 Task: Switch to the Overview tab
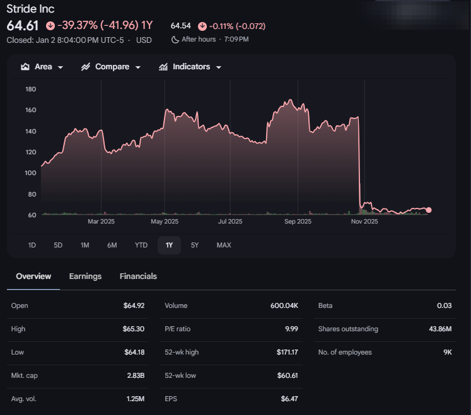point(33,276)
